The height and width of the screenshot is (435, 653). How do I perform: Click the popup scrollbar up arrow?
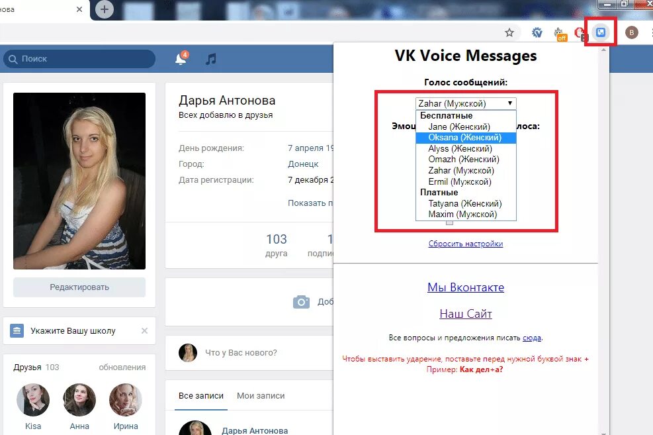[603, 50]
